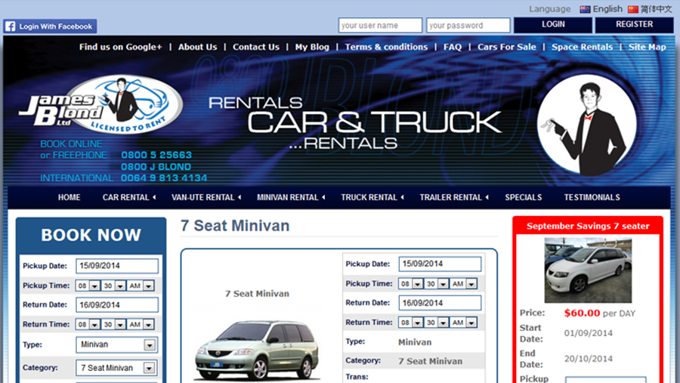The height and width of the screenshot is (383, 680).
Task: Click the Facebook logo icon
Action: (x=10, y=26)
